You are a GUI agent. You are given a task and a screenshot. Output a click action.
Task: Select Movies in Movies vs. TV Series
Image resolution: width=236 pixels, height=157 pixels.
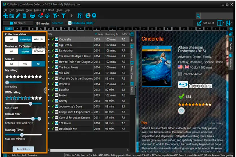25,51
